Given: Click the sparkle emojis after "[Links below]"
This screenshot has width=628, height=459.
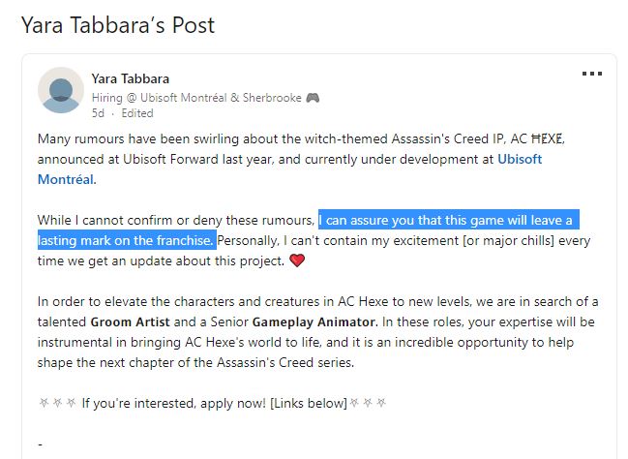Looking at the screenshot, I should [367, 401].
